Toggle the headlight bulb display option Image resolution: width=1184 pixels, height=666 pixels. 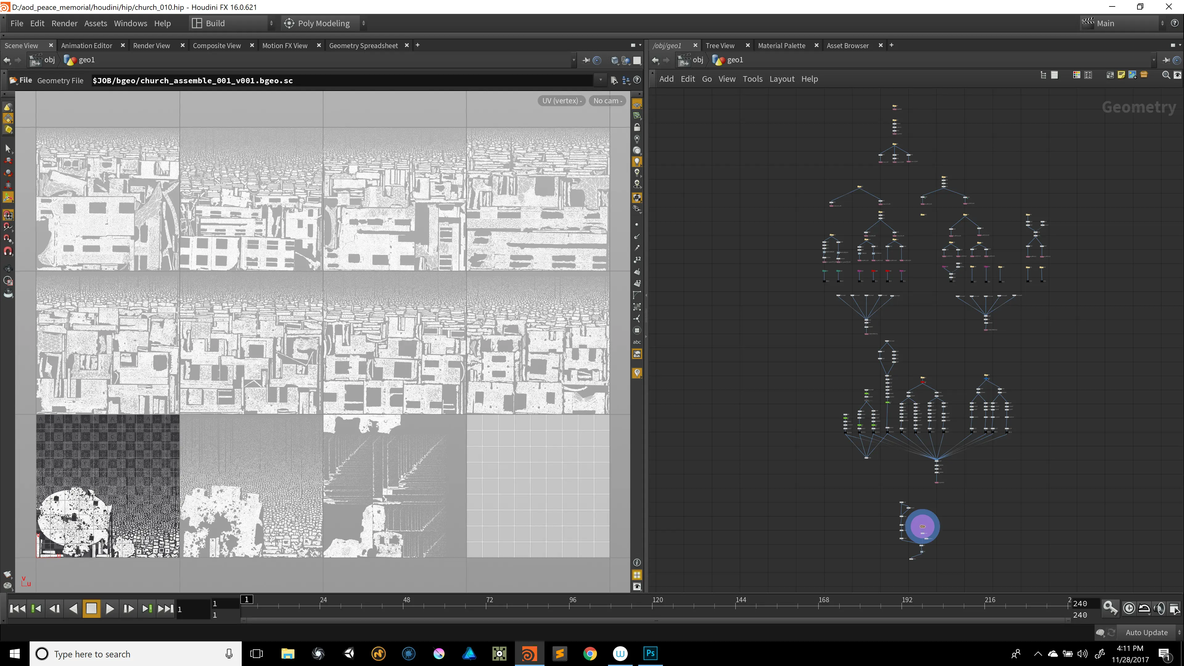click(x=637, y=161)
